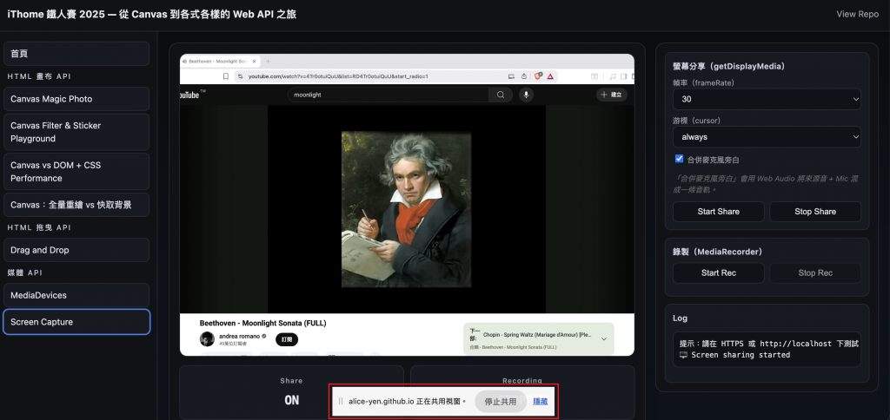Open the 幀率 frameRate dropdown showing 30
The width and height of the screenshot is (890, 420).
click(767, 99)
